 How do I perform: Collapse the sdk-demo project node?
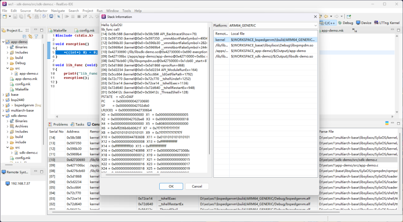pyautogui.click(x=3, y=116)
